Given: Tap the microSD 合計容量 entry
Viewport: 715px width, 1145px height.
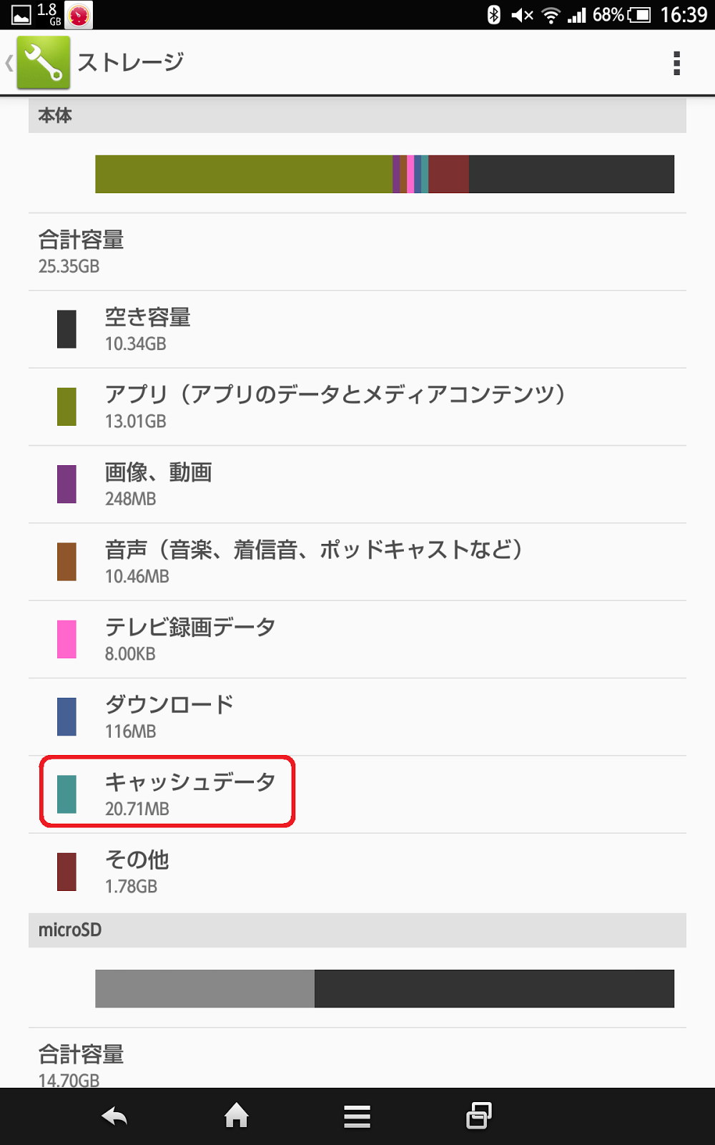Looking at the screenshot, I should 81,1063.
